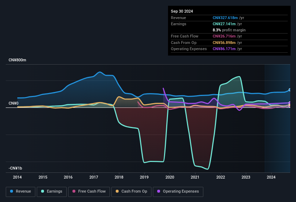
Task: Click the Earnings label in the tooltip
Action: [178, 24]
